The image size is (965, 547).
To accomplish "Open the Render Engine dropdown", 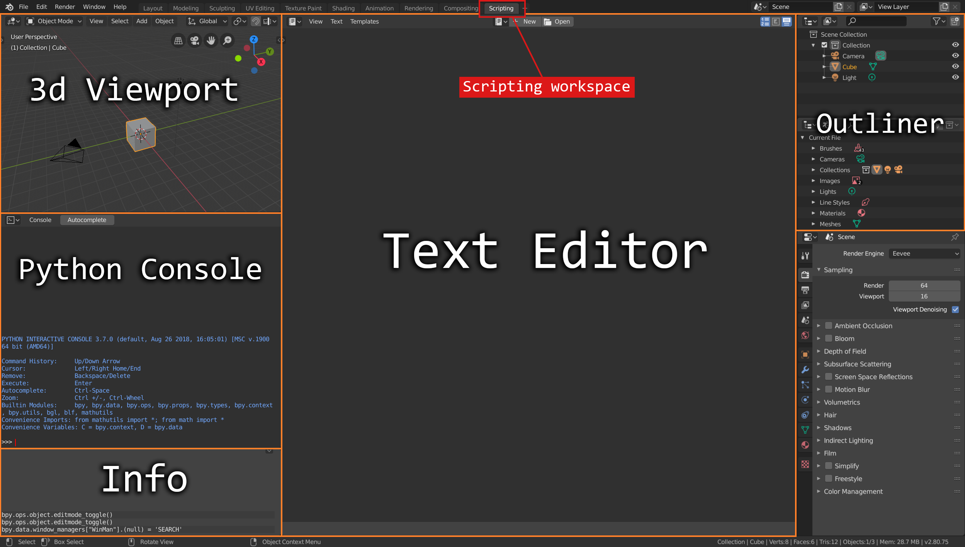I will tap(924, 254).
